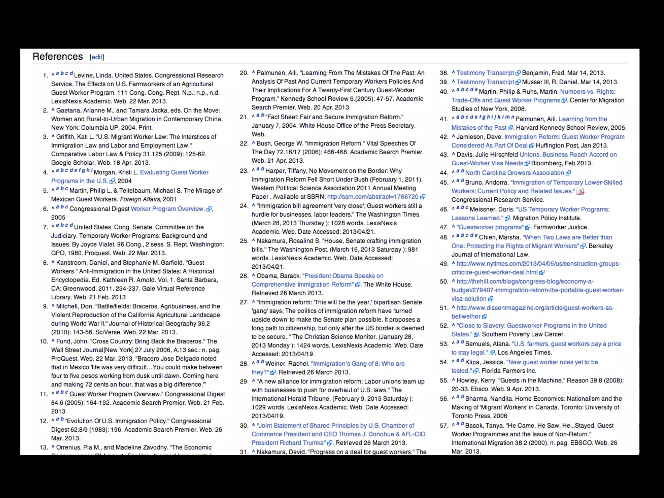Click the nytimes construction groups URL link
Screen dimensions: 664x498
[x=538, y=264]
